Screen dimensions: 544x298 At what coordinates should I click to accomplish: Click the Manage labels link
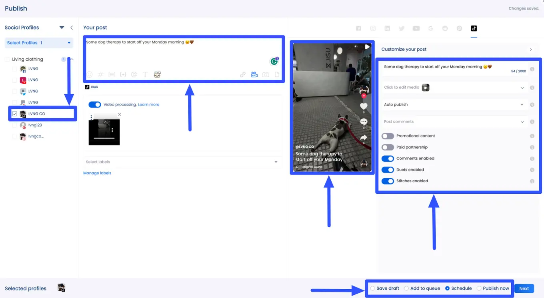pyautogui.click(x=97, y=173)
